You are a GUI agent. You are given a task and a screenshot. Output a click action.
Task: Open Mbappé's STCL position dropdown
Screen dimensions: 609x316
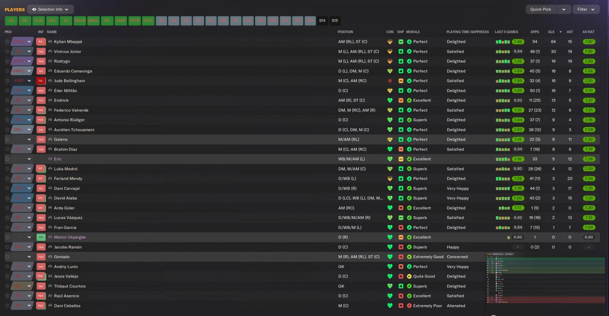22,42
